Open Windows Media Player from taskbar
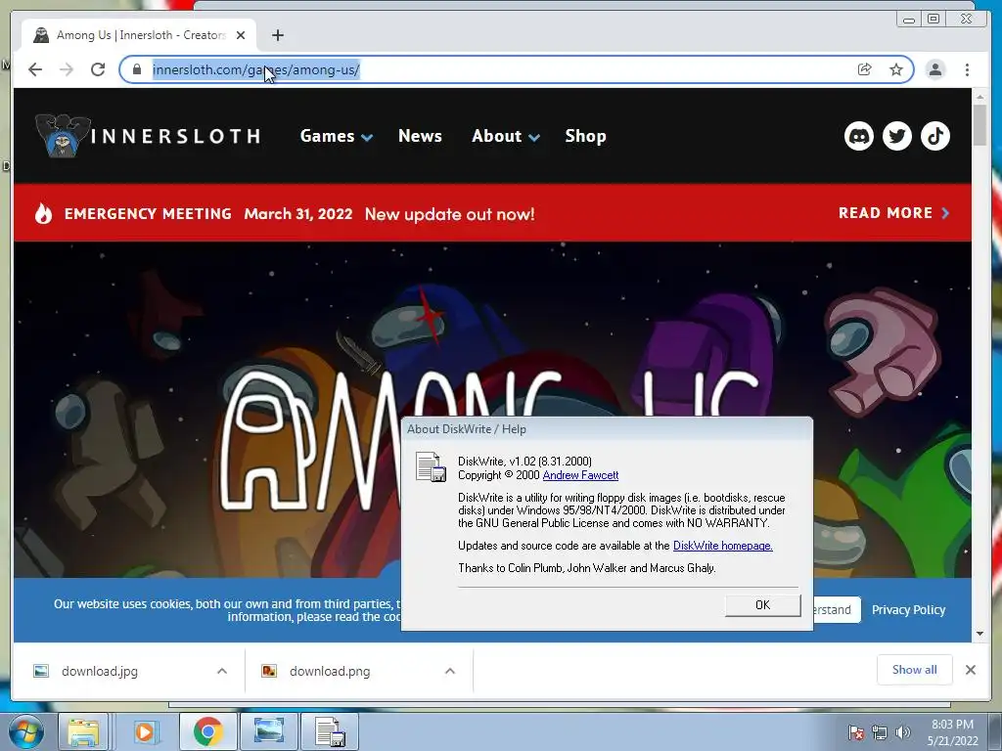1002x751 pixels. (x=145, y=731)
